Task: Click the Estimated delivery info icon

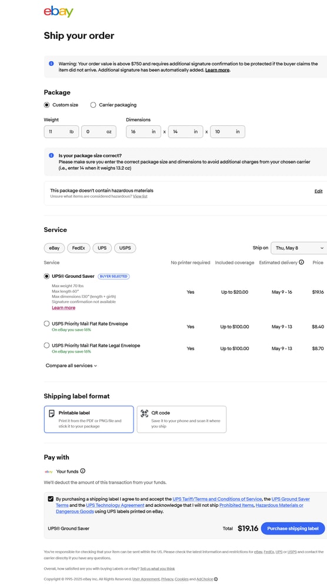Action: pos(302,262)
